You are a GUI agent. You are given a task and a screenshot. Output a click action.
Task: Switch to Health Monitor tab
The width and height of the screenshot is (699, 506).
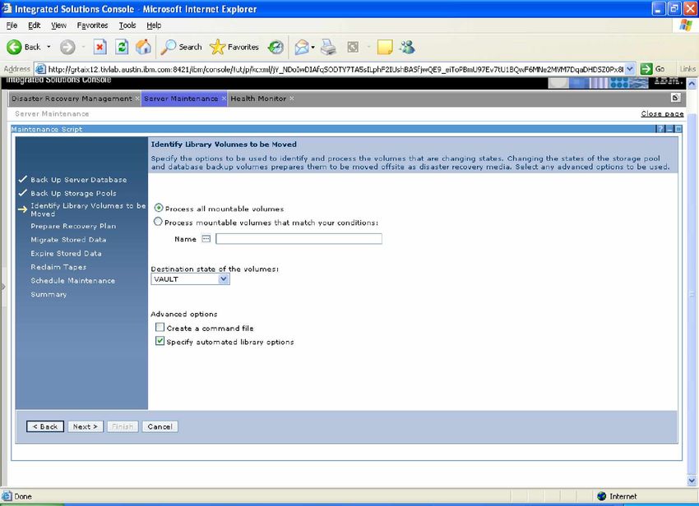coord(258,99)
